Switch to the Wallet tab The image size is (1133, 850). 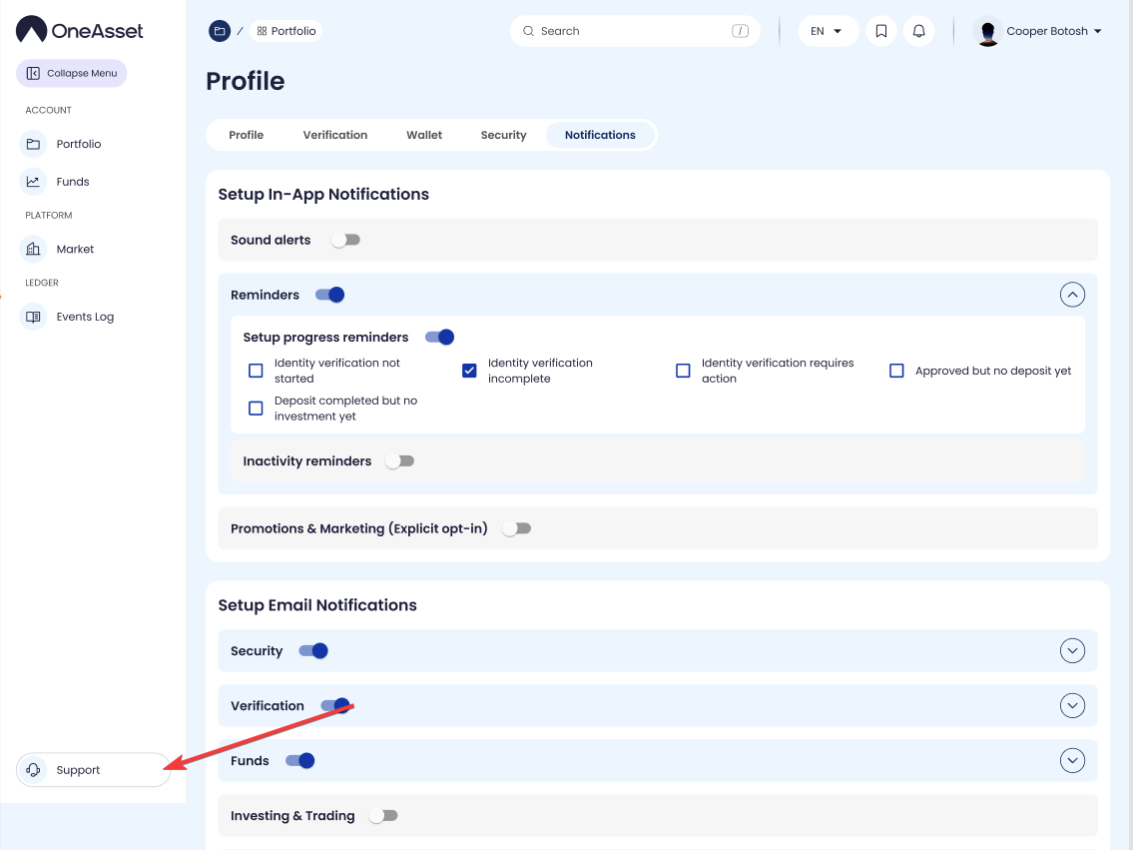[x=423, y=135]
